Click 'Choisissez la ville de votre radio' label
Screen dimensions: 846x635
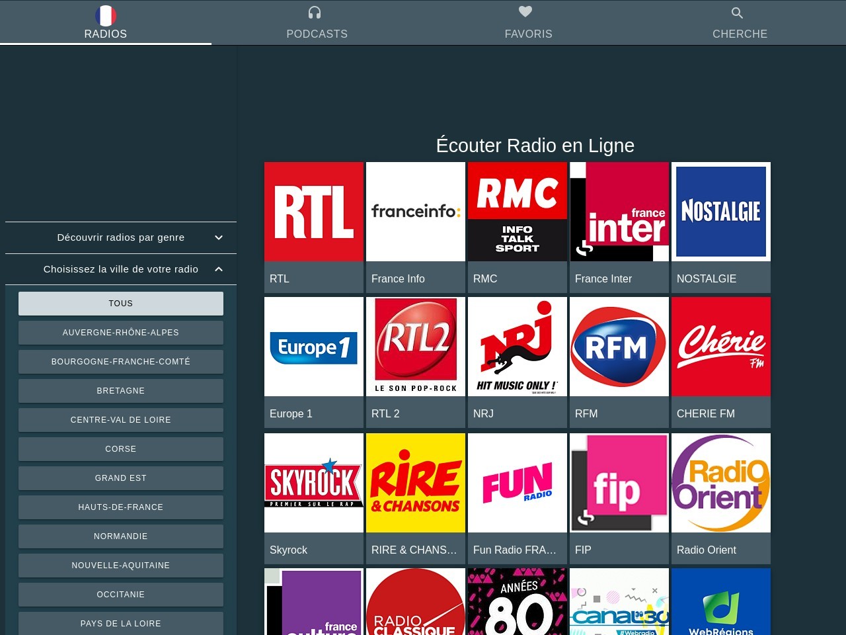[x=121, y=269]
